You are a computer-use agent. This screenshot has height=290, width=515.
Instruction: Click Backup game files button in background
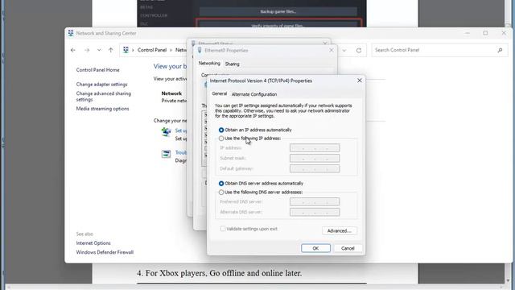pos(278,11)
